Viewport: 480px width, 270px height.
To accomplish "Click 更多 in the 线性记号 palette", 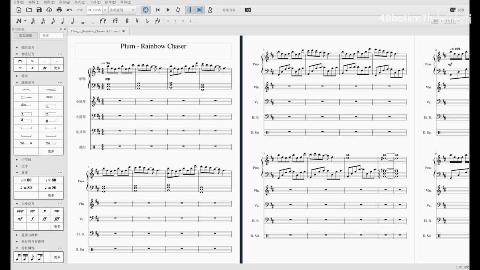I will (x=51, y=151).
